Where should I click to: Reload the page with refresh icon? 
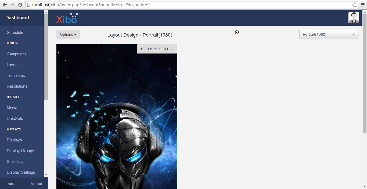[x=20, y=5]
